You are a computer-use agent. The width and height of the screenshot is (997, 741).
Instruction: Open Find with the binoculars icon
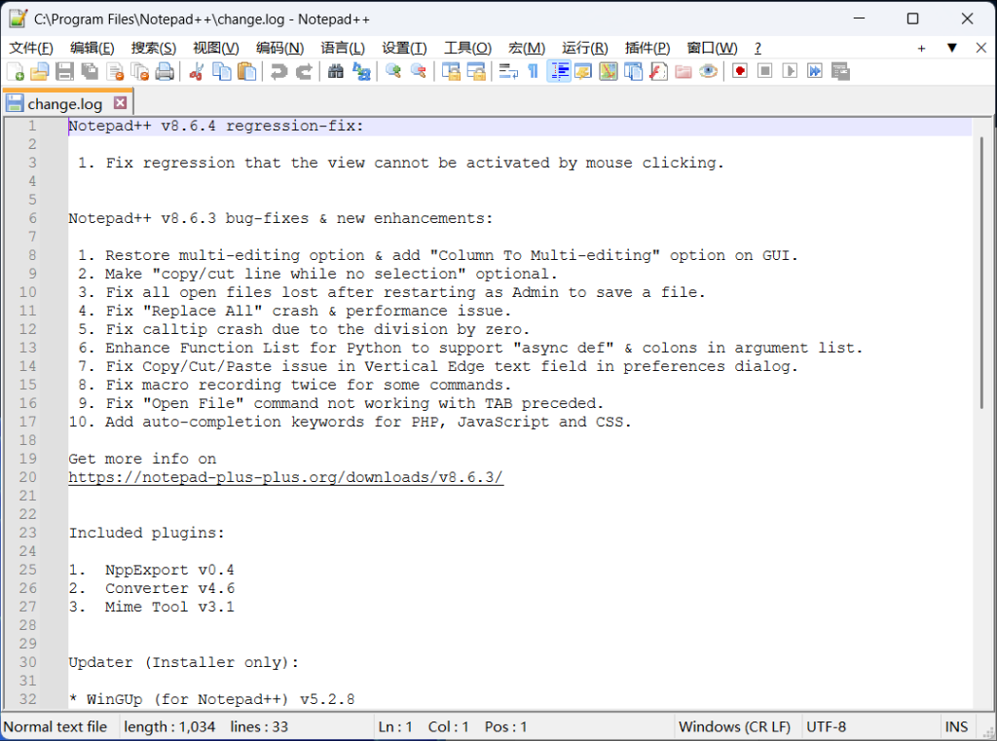pos(336,71)
